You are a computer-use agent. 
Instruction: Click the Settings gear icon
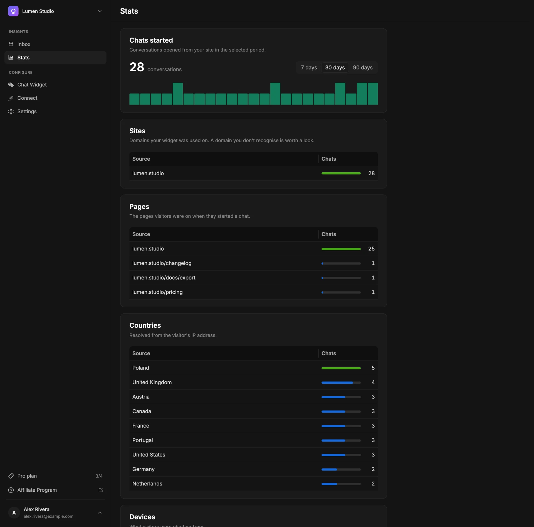(x=11, y=111)
